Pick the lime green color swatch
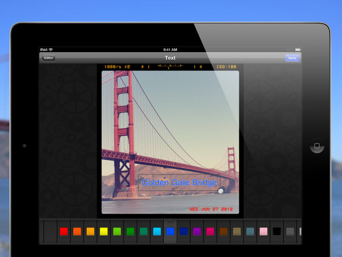342x257 pixels. tap(117, 232)
